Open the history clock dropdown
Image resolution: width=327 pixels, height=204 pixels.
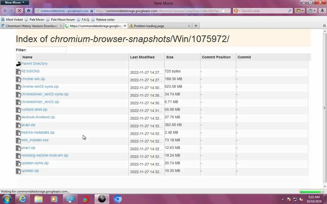(x=312, y=11)
